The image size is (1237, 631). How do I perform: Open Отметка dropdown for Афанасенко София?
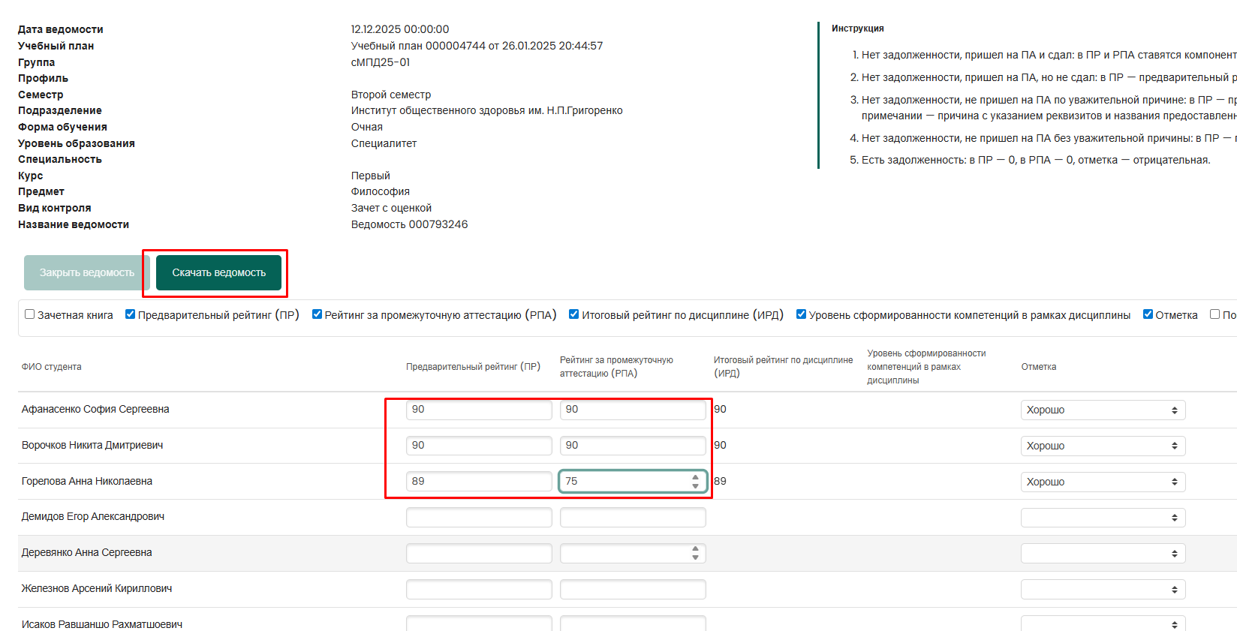pos(1102,410)
